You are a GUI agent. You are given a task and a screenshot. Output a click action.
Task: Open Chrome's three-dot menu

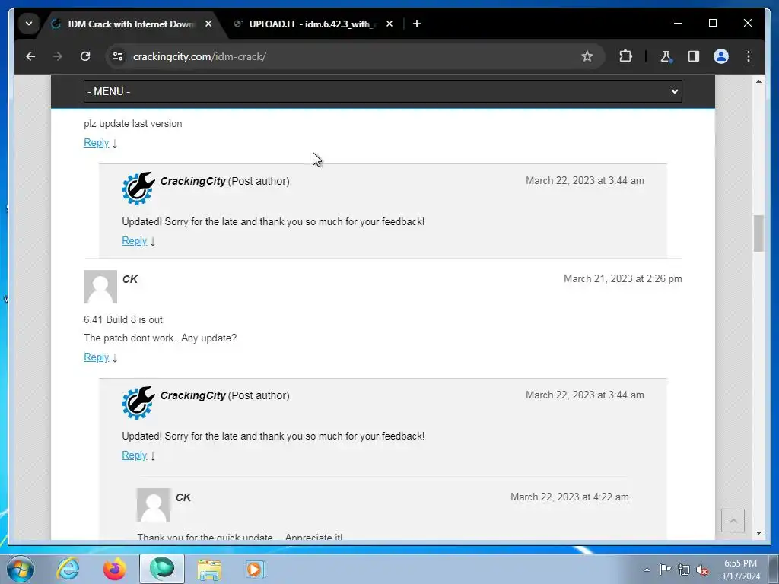[749, 56]
